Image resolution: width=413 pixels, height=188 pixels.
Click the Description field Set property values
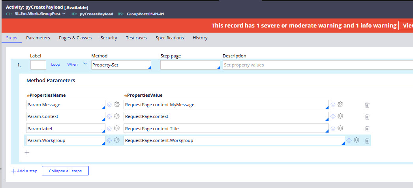click(318, 65)
